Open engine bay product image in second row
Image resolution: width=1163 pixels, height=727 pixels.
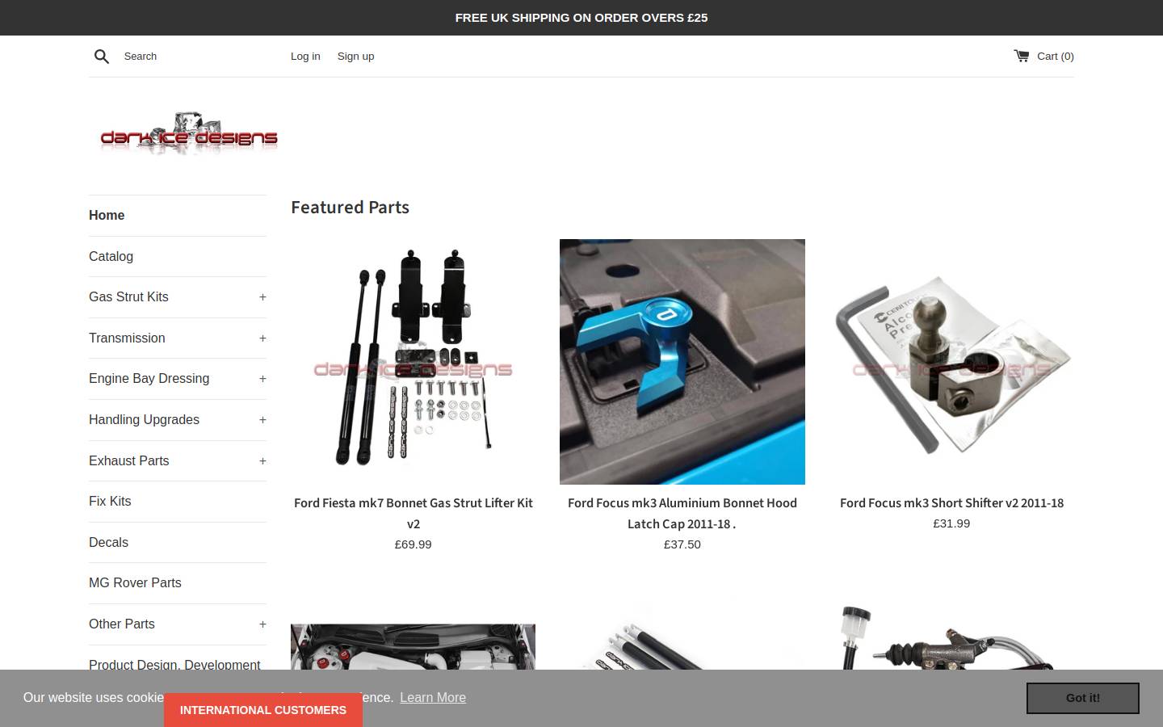(413, 646)
